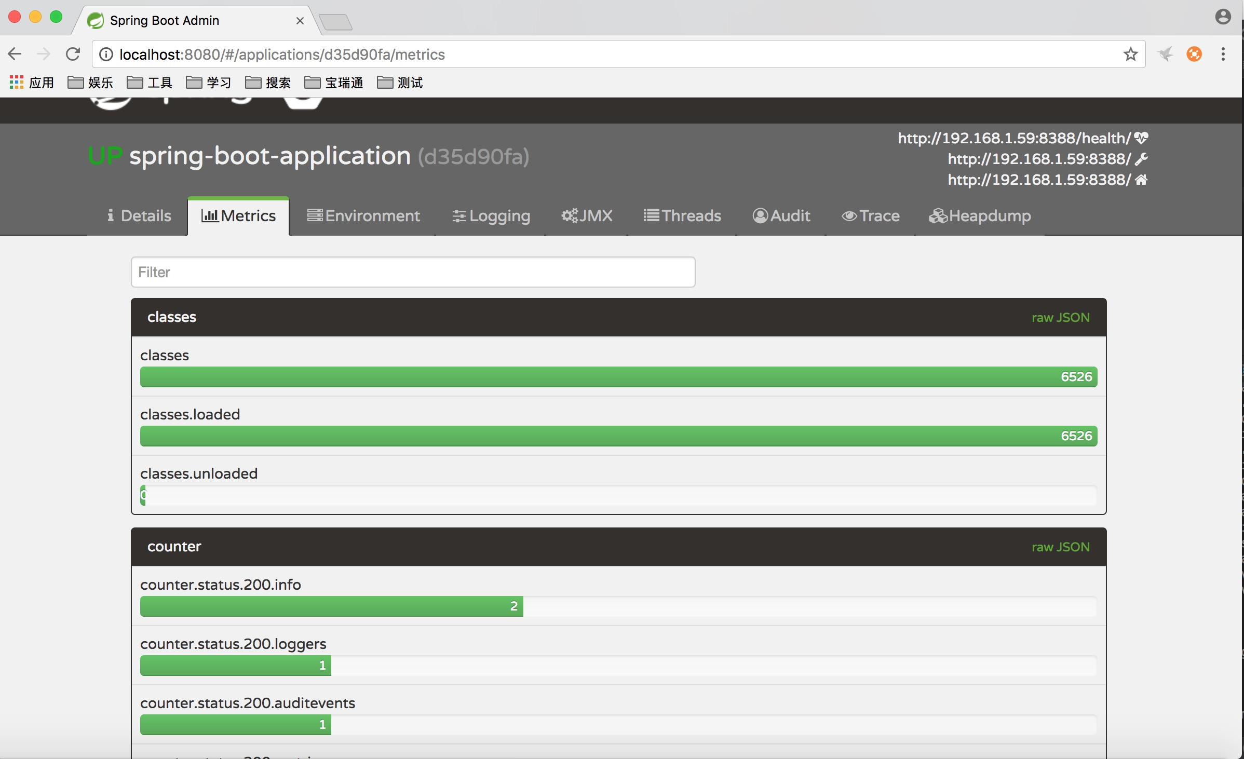1244x759 pixels.
Task: Bookmark page with star icon
Action: (x=1130, y=54)
